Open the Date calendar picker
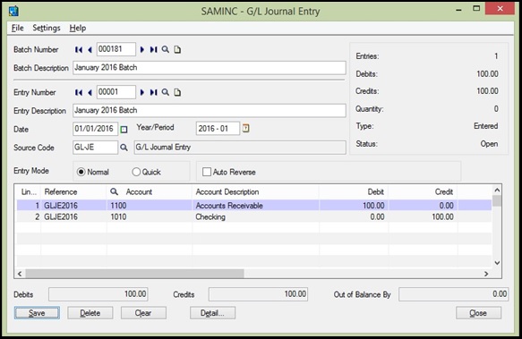This screenshot has width=522, height=339. (x=124, y=130)
